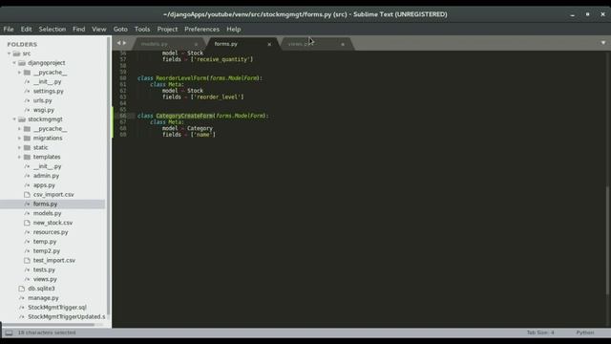Open models.py in the sidebar
This screenshot has height=344, width=611.
pos(47,213)
